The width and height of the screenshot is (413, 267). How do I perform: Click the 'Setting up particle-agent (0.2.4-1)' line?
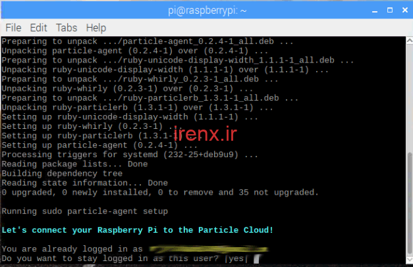(89, 145)
